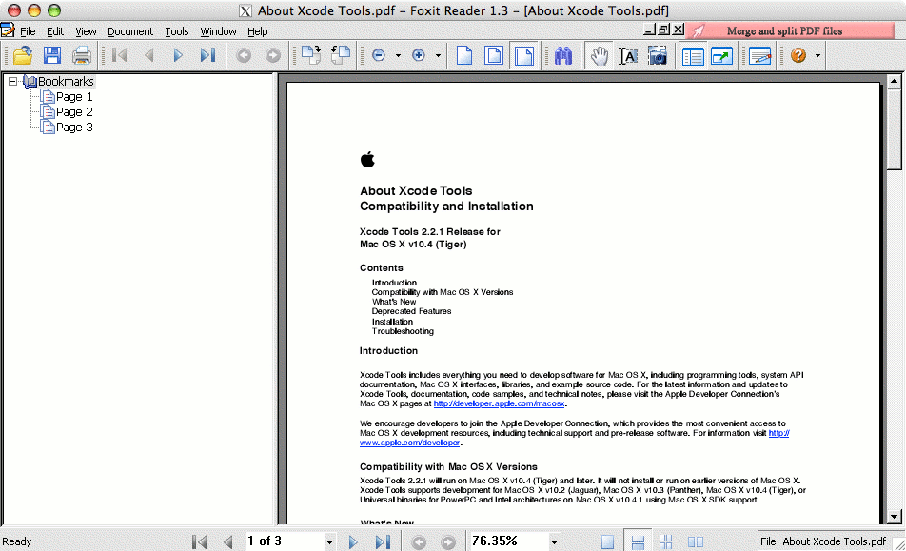Click the Print document icon
Viewport: 906px width, 551px height.
[82, 55]
